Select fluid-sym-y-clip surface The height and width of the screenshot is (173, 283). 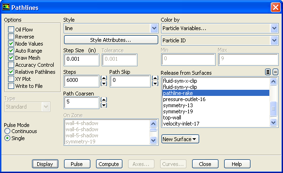(x=216, y=87)
